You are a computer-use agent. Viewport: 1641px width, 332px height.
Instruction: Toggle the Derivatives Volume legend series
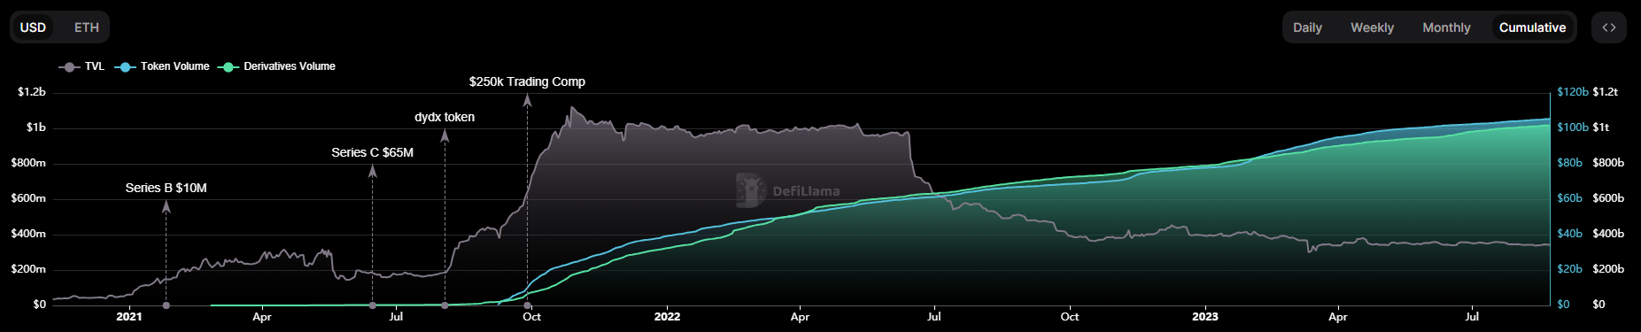[x=277, y=66]
